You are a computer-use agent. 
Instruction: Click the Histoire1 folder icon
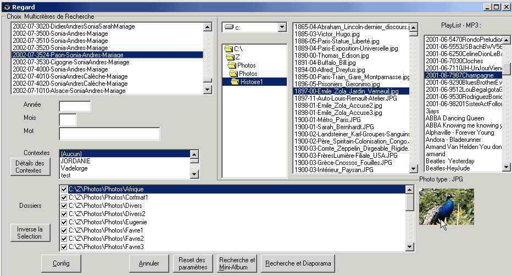(235, 82)
